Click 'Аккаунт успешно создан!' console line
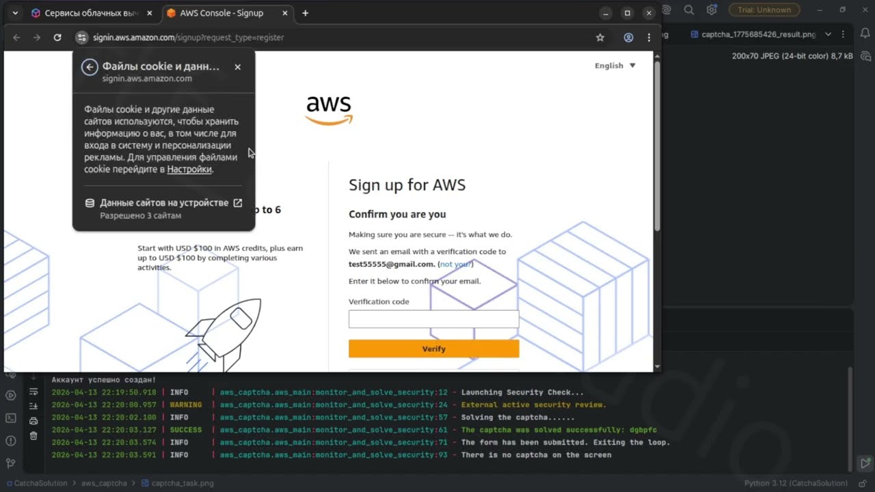The width and height of the screenshot is (875, 492). pyautogui.click(x=104, y=379)
